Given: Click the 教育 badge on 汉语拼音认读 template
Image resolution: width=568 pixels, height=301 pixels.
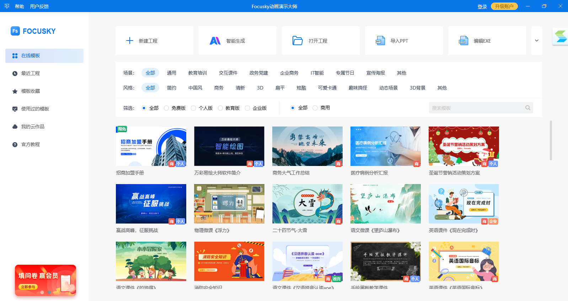Looking at the screenshot, I should click(x=337, y=279).
